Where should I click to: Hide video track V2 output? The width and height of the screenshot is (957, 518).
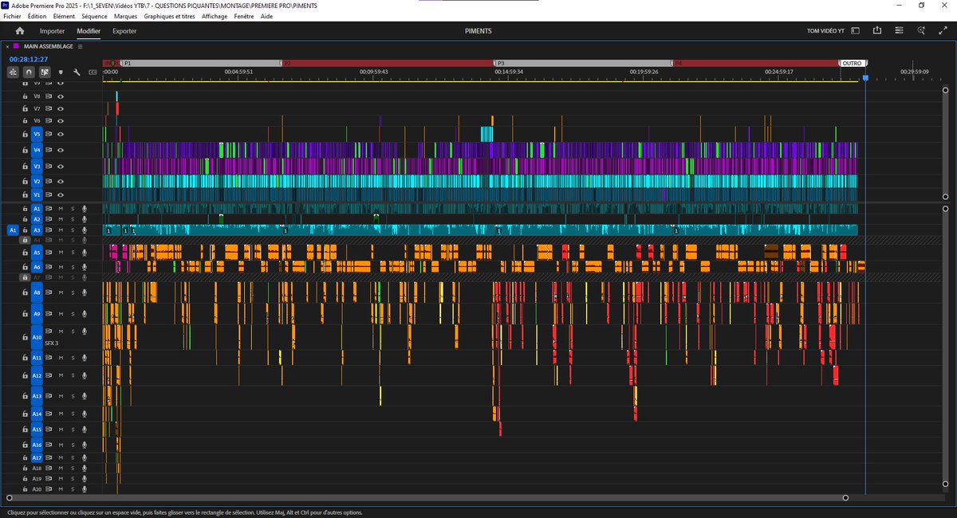pyautogui.click(x=60, y=182)
